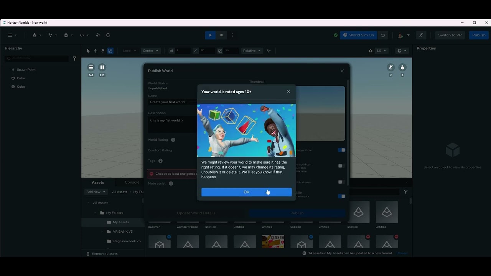Select the move tool

(96, 51)
